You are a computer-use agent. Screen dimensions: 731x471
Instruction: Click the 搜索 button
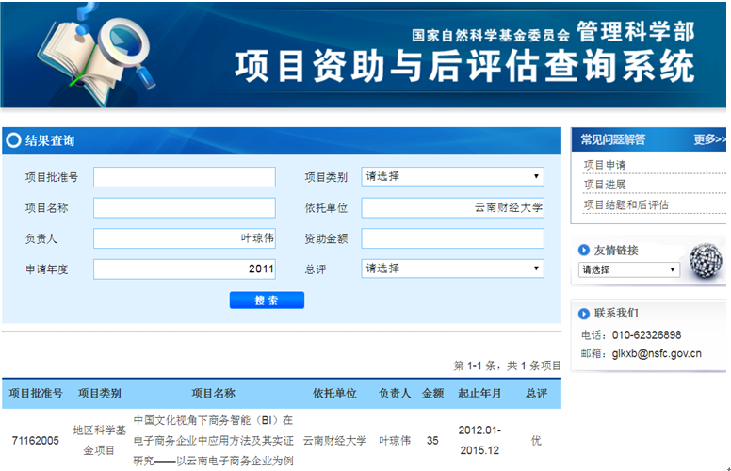[267, 300]
